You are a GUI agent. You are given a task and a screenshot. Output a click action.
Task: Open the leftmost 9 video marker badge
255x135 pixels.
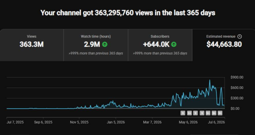click(x=183, y=113)
